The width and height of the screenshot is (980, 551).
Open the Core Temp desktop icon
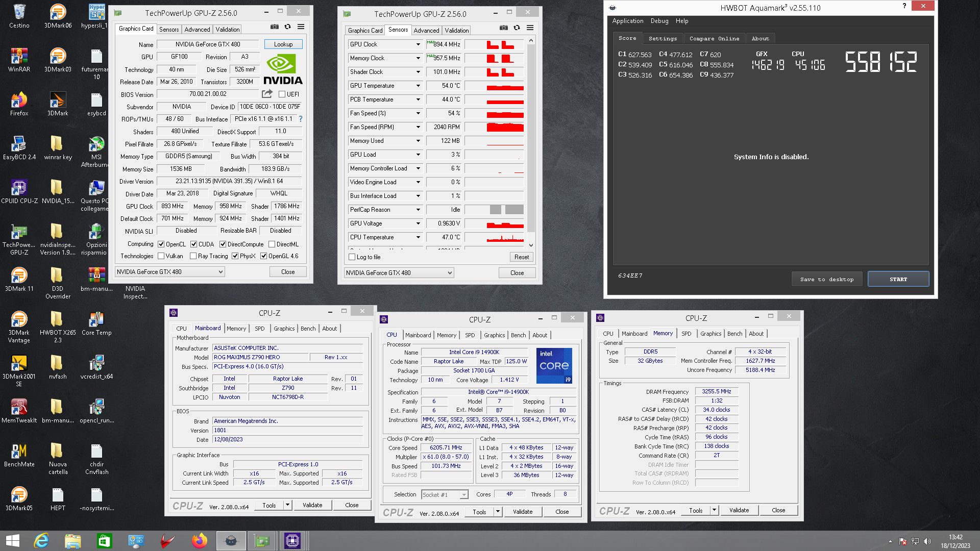click(96, 323)
